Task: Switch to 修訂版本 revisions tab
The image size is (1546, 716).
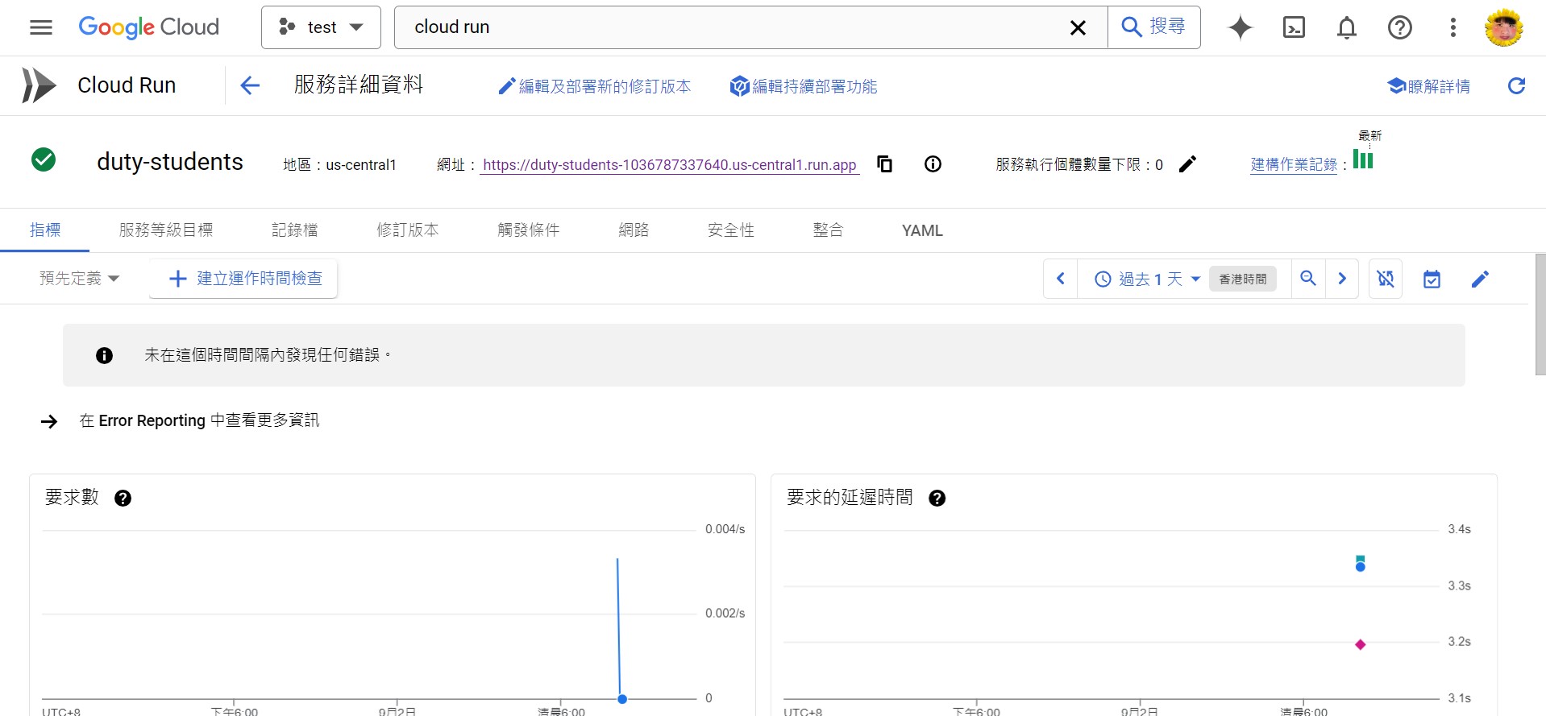Action: [x=408, y=230]
